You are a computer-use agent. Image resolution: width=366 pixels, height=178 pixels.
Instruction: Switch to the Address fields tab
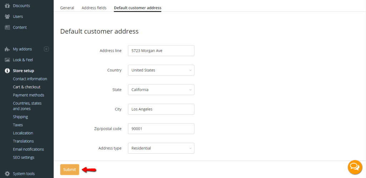click(x=94, y=8)
